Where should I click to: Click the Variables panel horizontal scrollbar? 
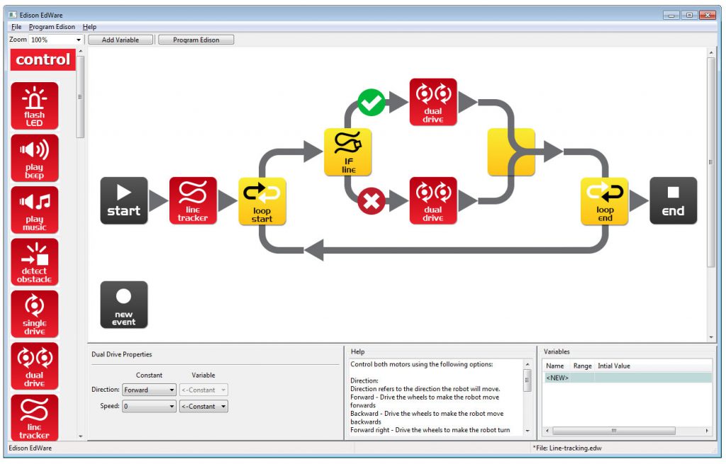[614, 431]
